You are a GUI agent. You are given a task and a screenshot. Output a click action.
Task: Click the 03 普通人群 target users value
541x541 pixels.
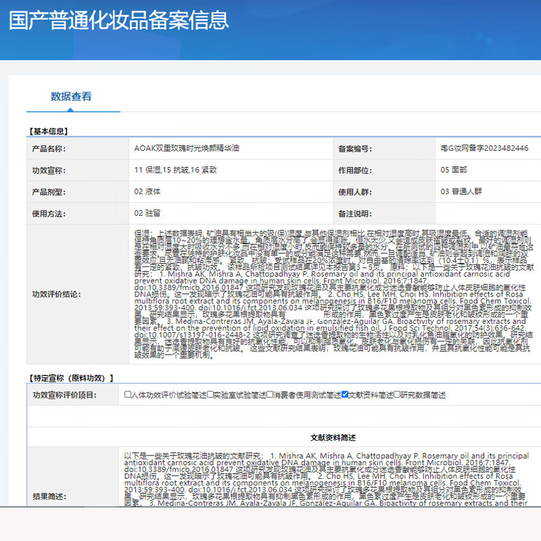461,191
